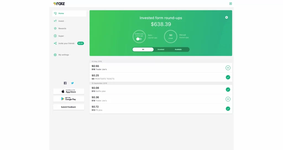Click the Rewards star icon
283x150 pixels.
pyautogui.click(x=55, y=28)
